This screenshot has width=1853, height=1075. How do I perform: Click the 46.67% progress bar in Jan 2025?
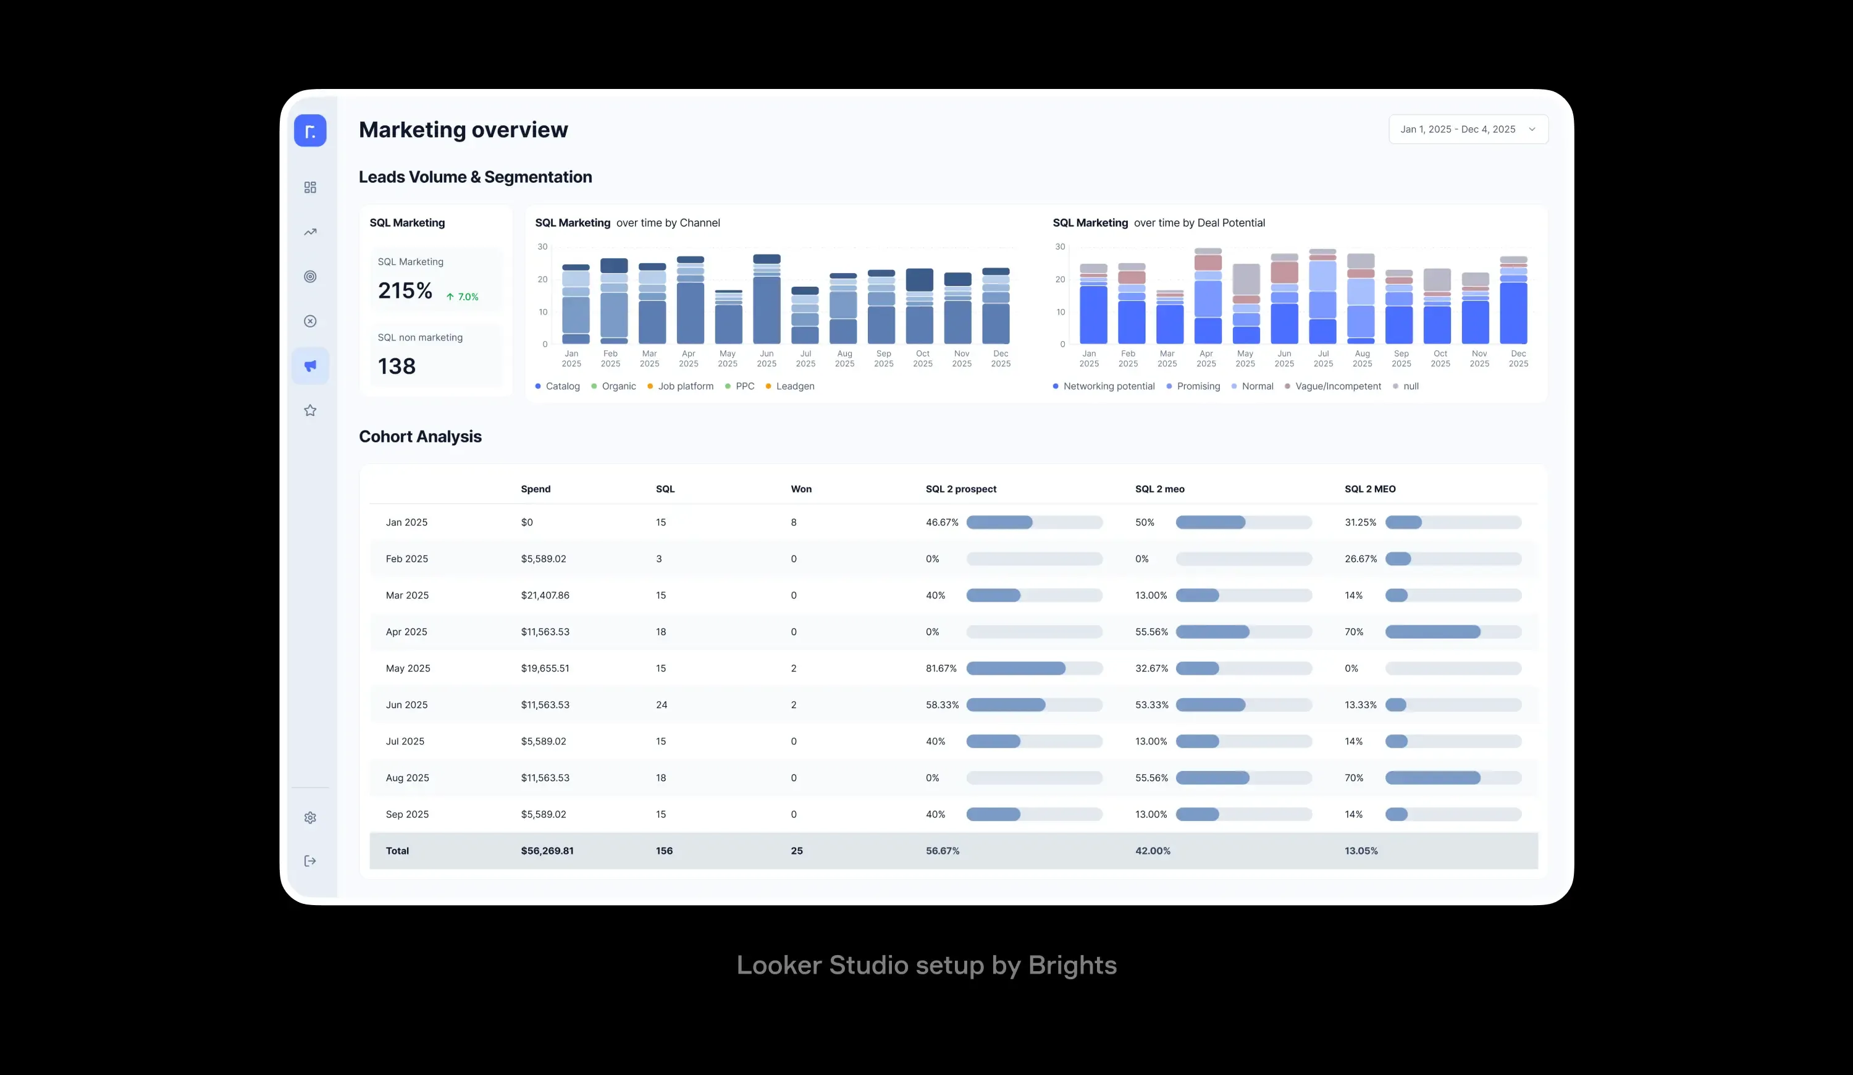click(x=1034, y=522)
